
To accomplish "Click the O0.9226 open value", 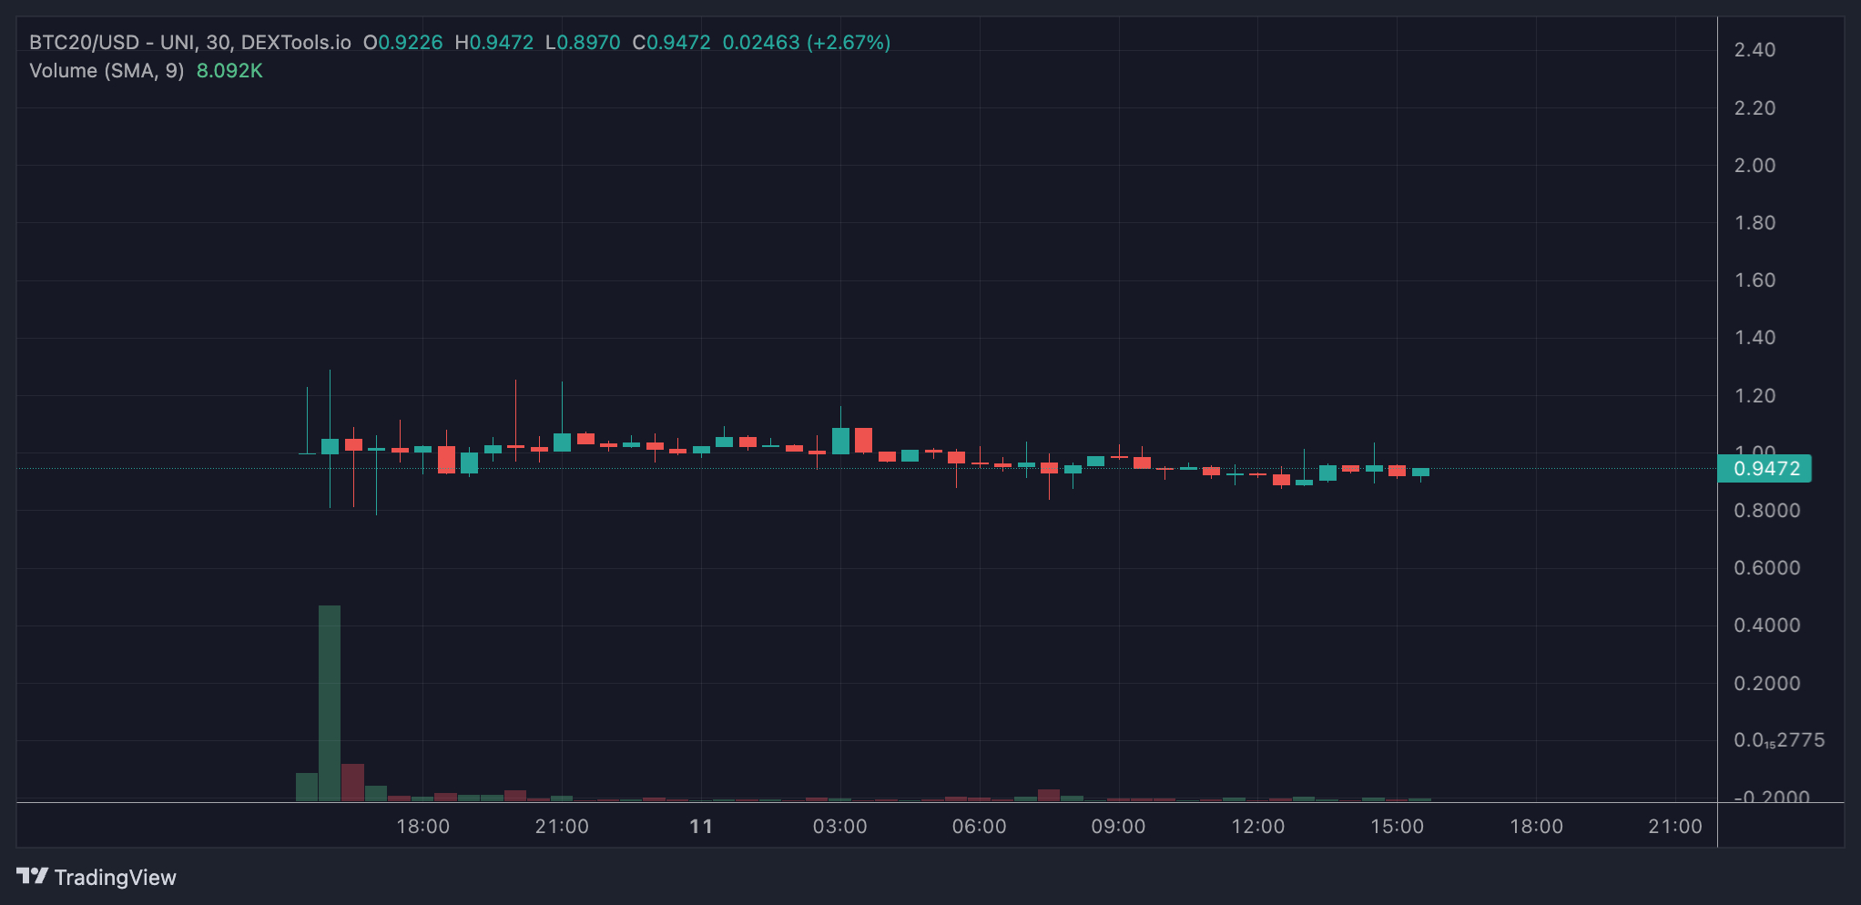I will [x=402, y=43].
